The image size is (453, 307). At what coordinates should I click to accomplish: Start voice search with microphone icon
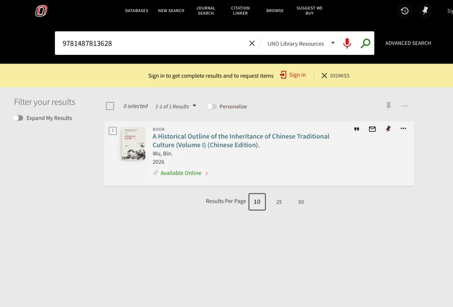coord(347,43)
